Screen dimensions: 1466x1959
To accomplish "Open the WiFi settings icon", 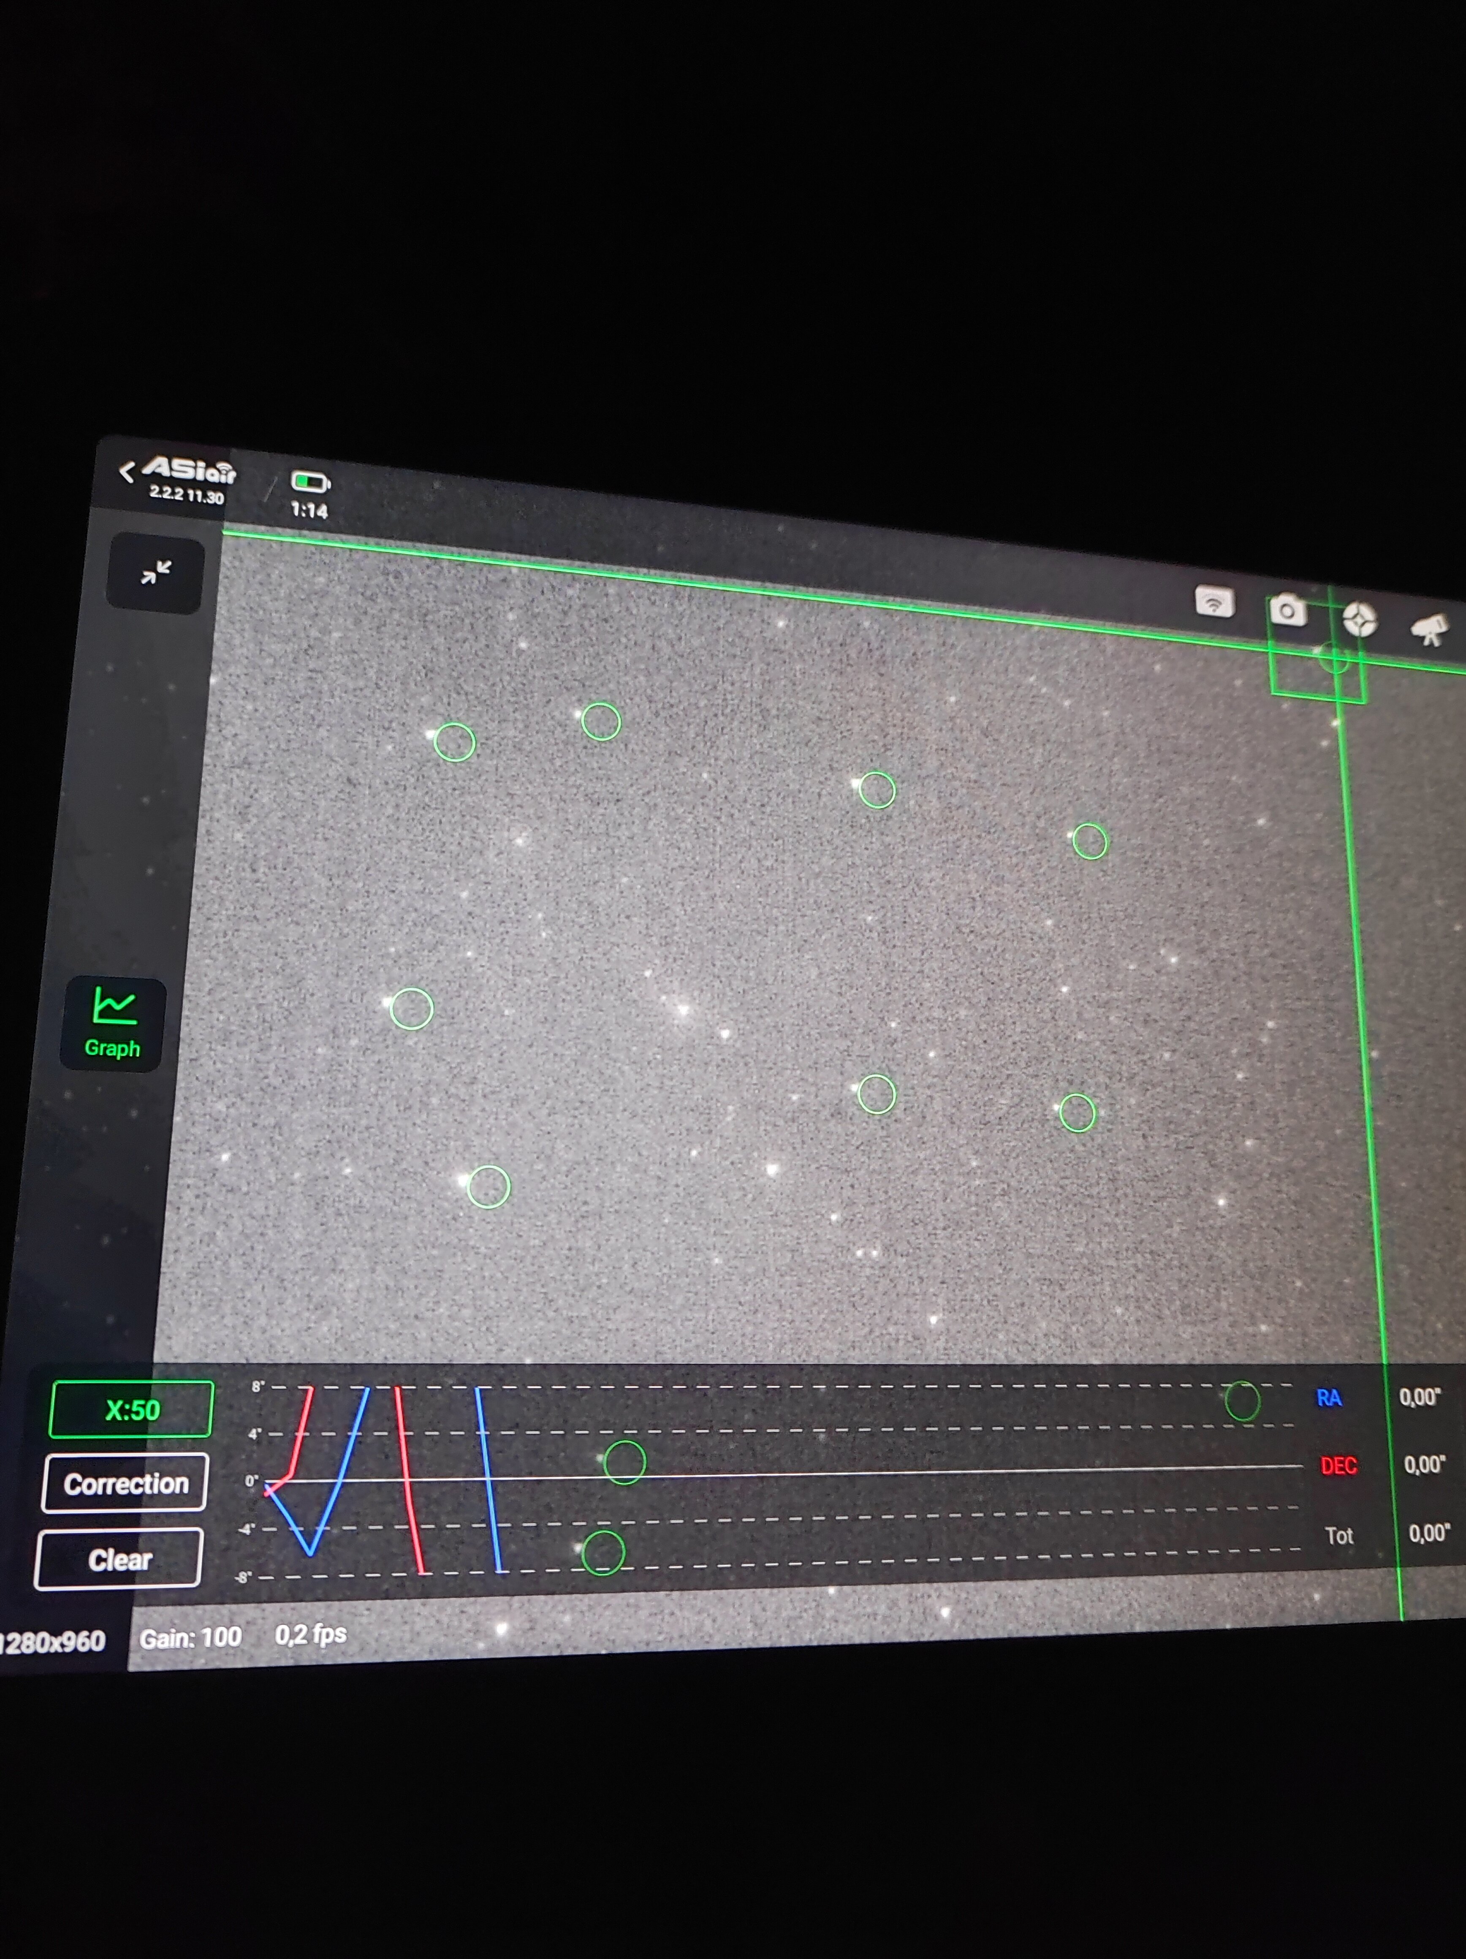I will (x=1214, y=602).
